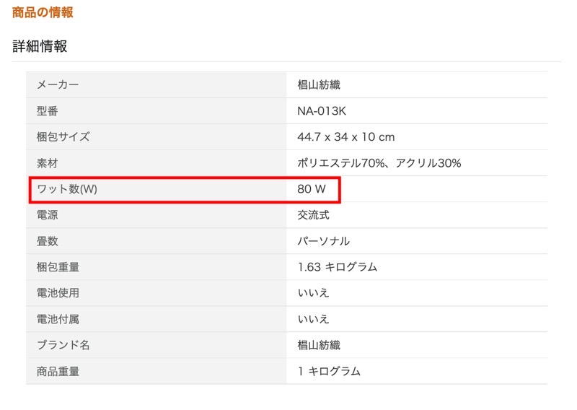This screenshot has width=577, height=410.
Task: Select the 商品重量 value 1 キログラム
Action: [x=329, y=371]
